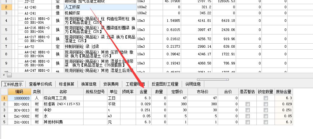Select 含量 value 0.029
The image size is (313, 139).
point(144,104)
